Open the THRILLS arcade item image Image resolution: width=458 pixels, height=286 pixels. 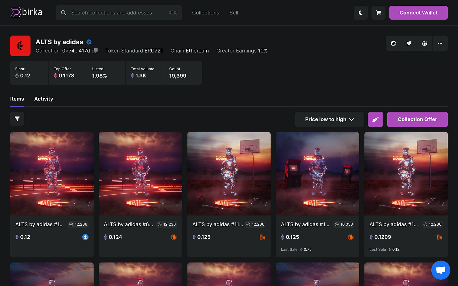click(x=317, y=174)
